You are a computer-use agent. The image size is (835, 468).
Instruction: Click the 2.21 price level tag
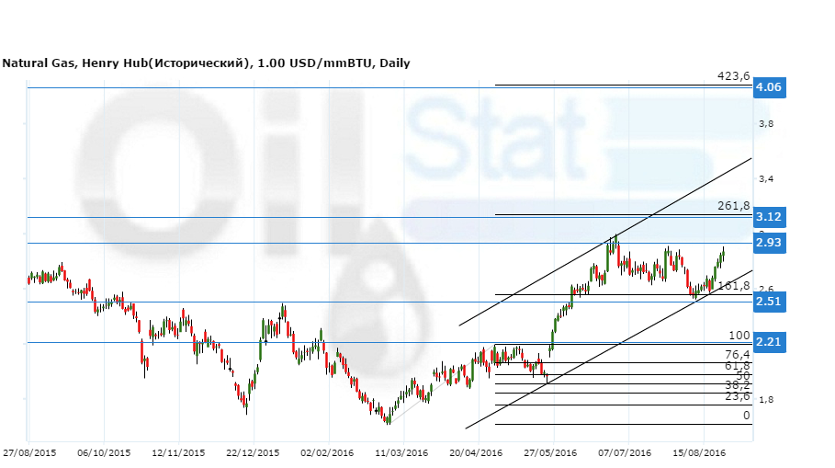click(x=767, y=342)
